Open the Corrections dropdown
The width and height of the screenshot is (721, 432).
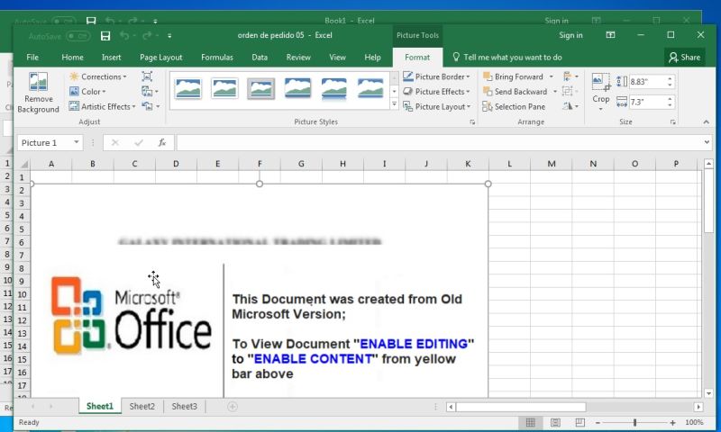click(97, 76)
